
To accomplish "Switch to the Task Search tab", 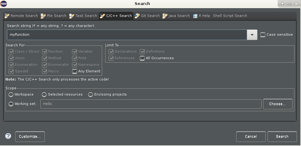I will tap(83, 16).
